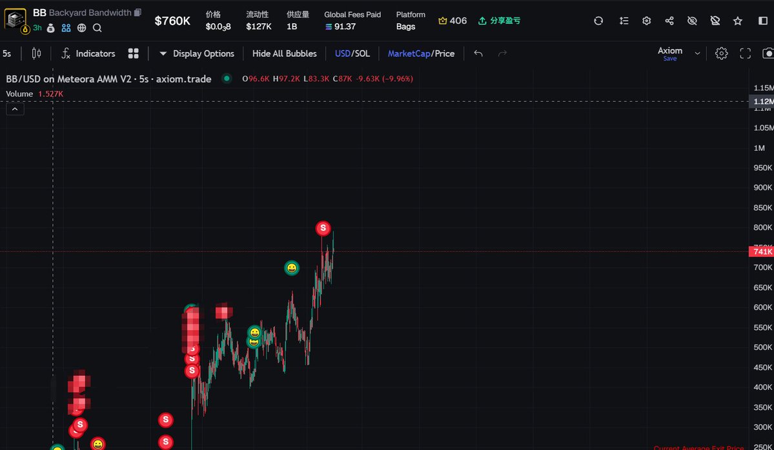
Task: Click the token logo lock badge
Action: click(25, 30)
